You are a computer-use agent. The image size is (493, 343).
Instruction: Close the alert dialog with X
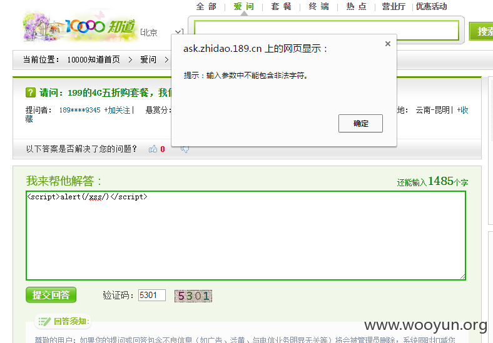pos(388,44)
